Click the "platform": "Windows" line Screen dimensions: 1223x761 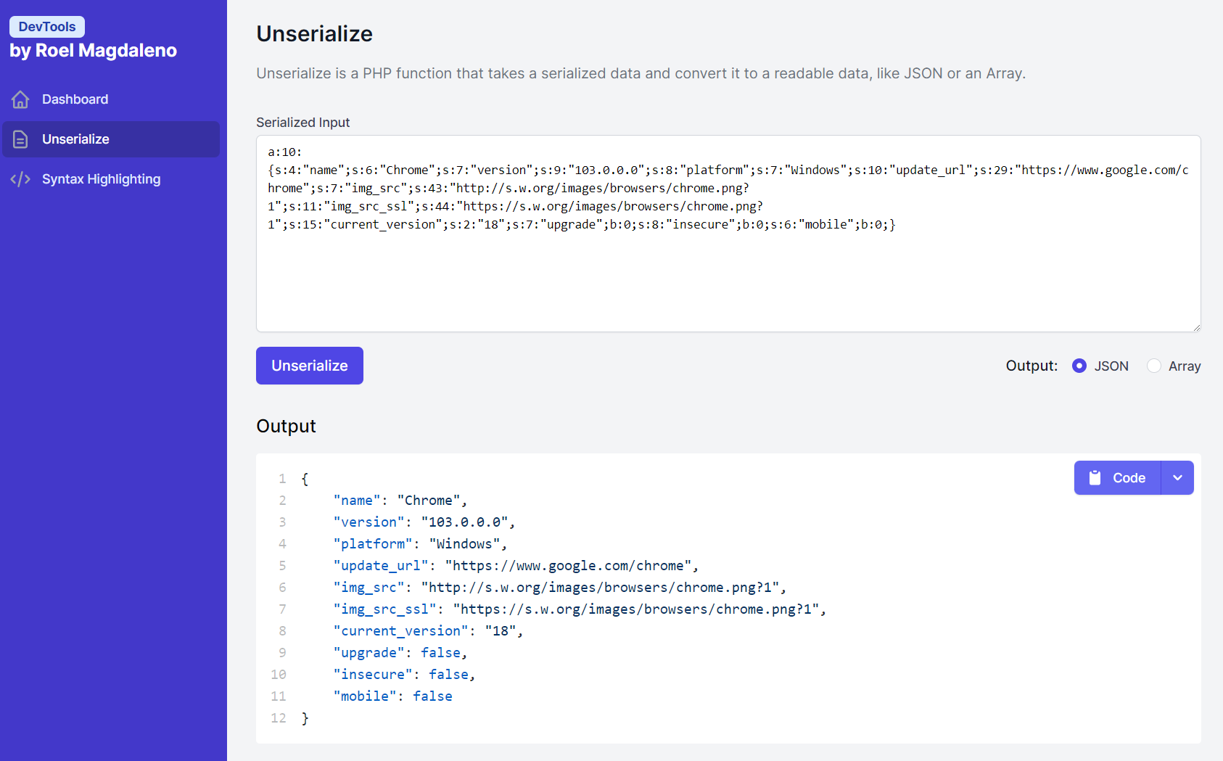coord(420,544)
